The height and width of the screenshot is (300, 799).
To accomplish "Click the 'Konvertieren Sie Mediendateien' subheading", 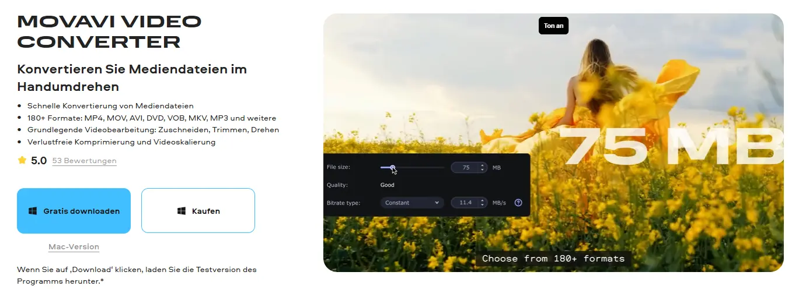I will (x=132, y=77).
